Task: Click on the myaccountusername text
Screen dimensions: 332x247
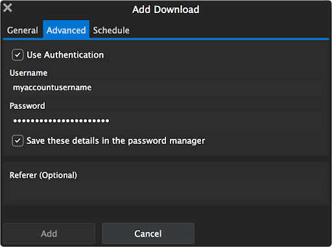Action: (52, 88)
